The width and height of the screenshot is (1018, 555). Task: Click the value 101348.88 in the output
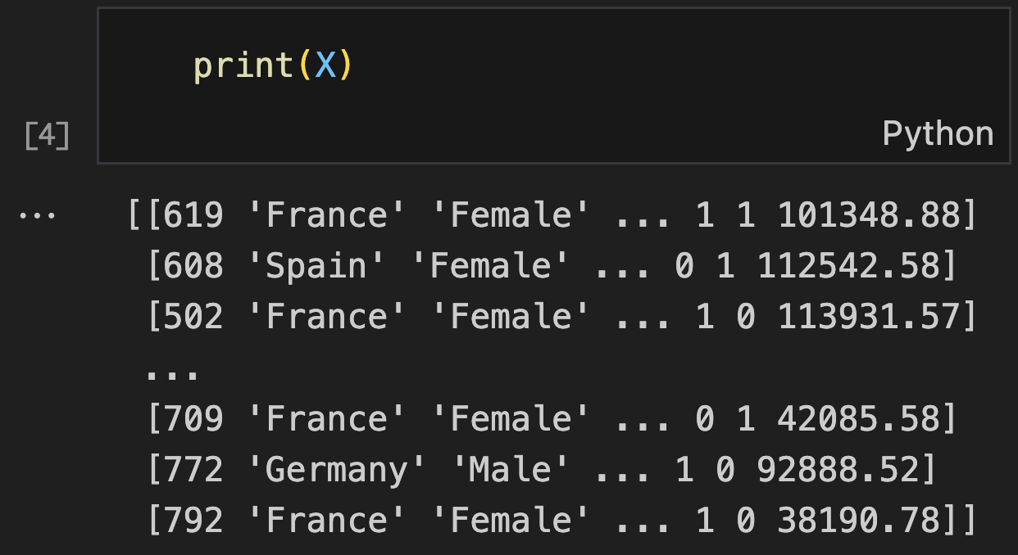(x=868, y=215)
